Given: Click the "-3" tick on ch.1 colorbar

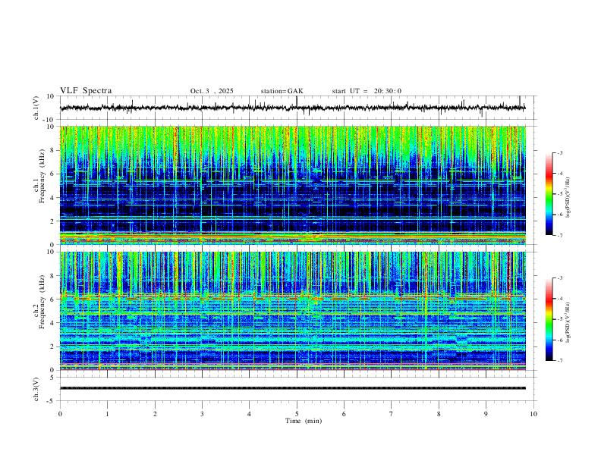Looking at the screenshot, I should click(x=560, y=152).
